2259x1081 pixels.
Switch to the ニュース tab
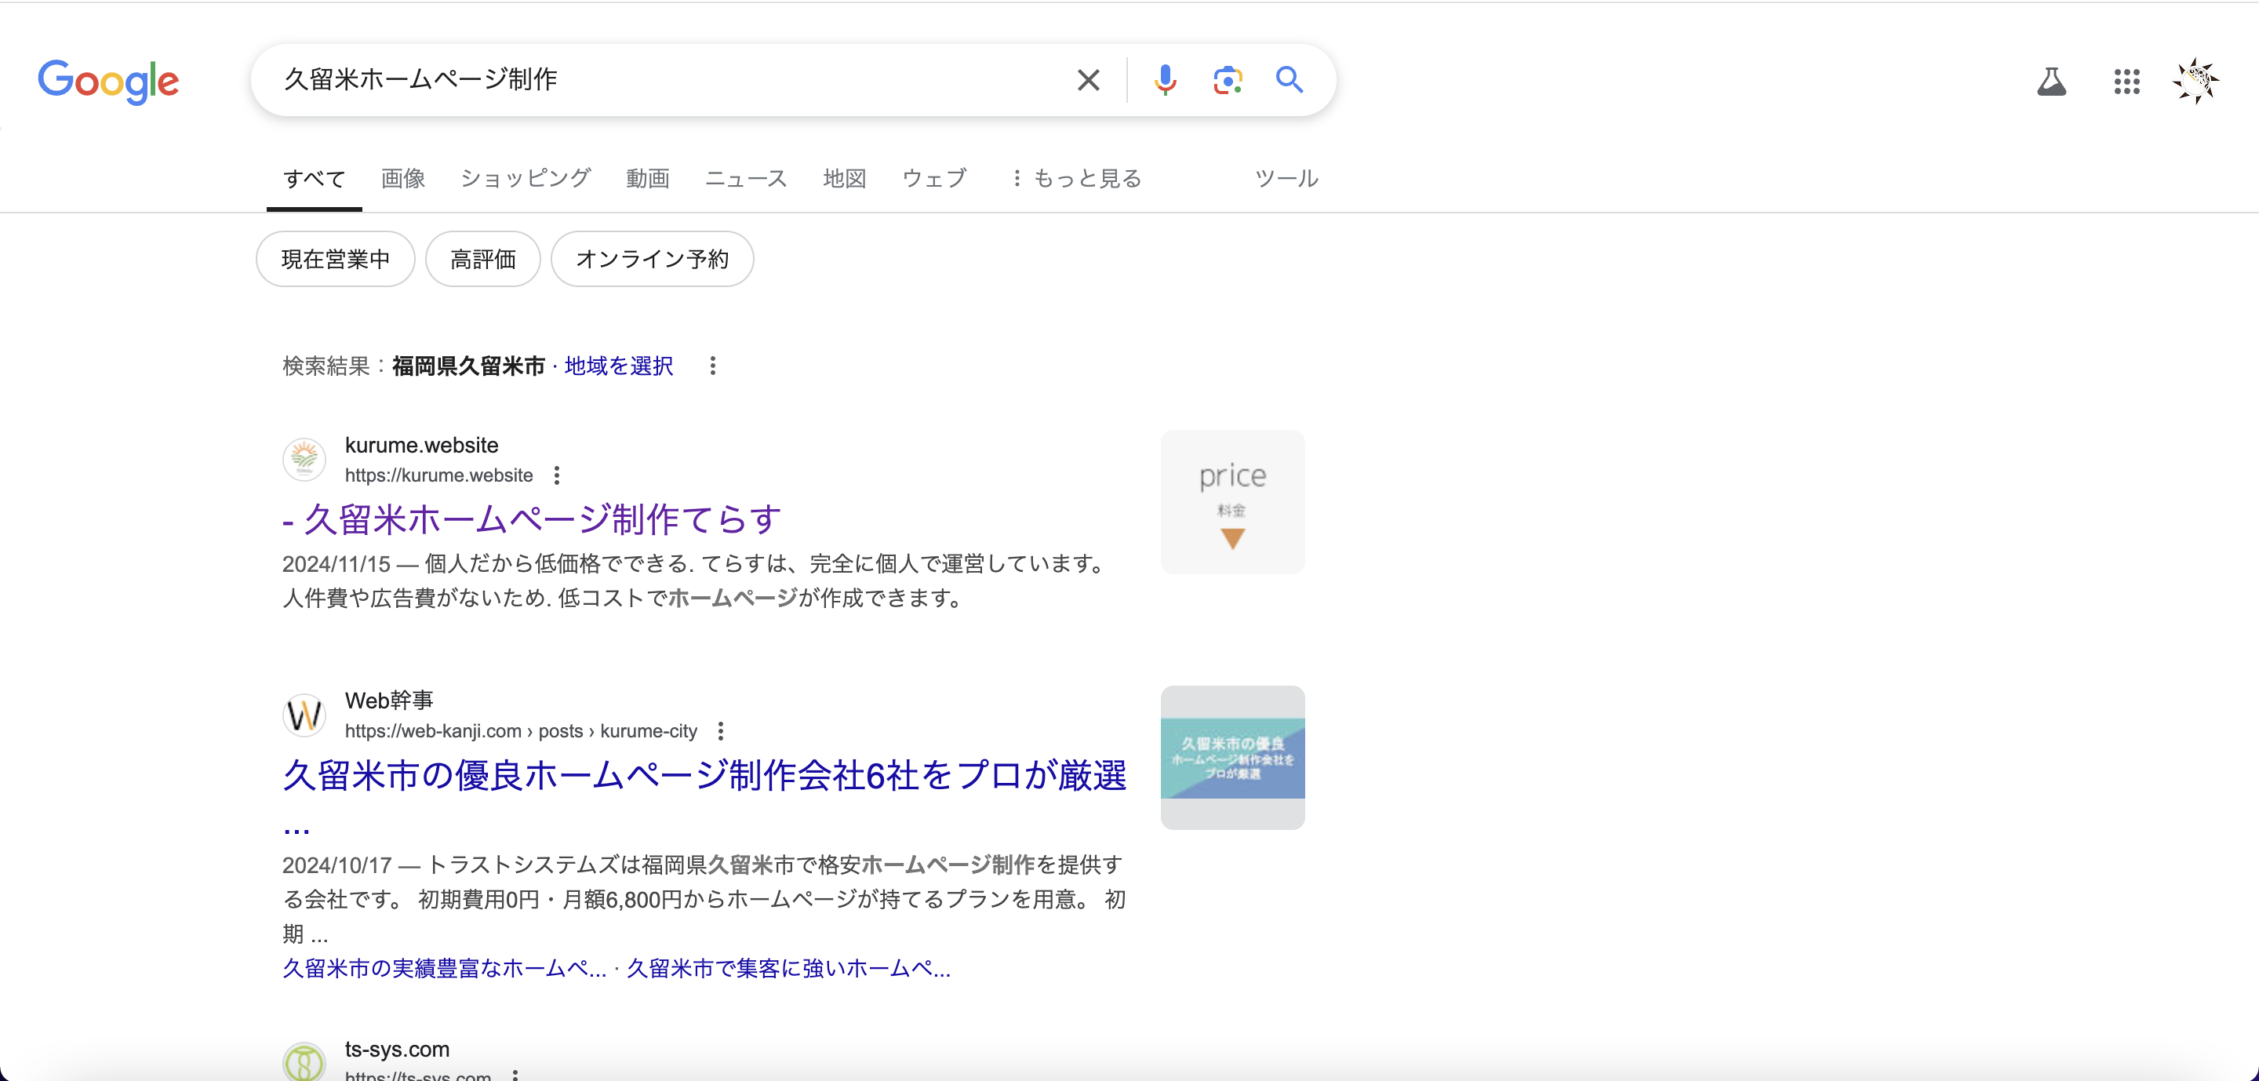pyautogui.click(x=744, y=178)
